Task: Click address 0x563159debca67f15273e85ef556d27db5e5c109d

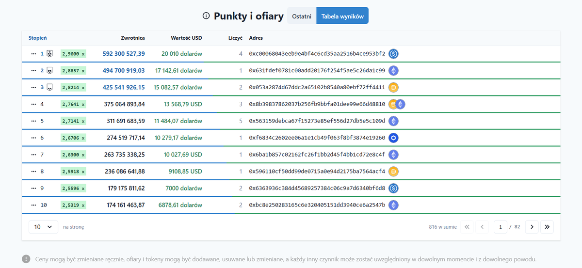Action: pos(317,121)
